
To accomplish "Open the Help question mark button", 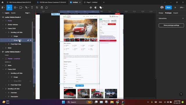I will (x=181, y=94).
